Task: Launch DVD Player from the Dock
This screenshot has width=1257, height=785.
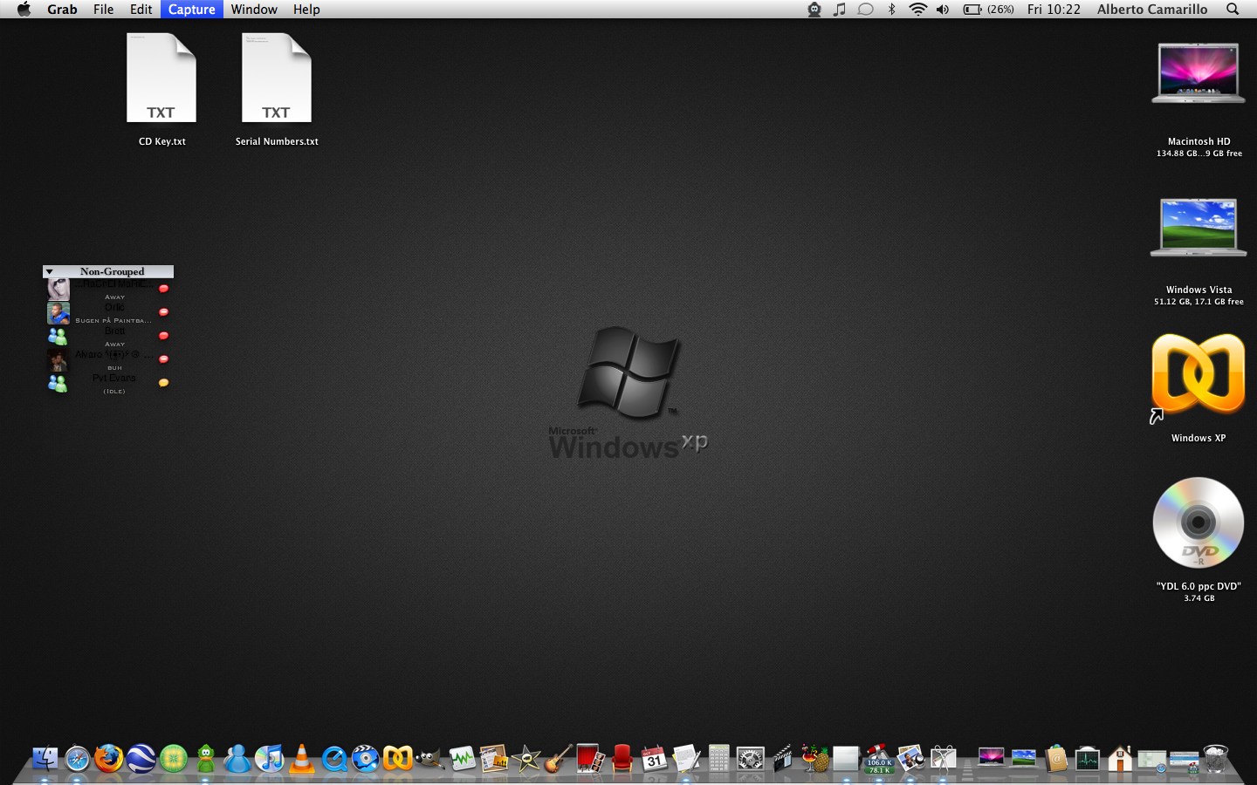Action: click(x=365, y=759)
